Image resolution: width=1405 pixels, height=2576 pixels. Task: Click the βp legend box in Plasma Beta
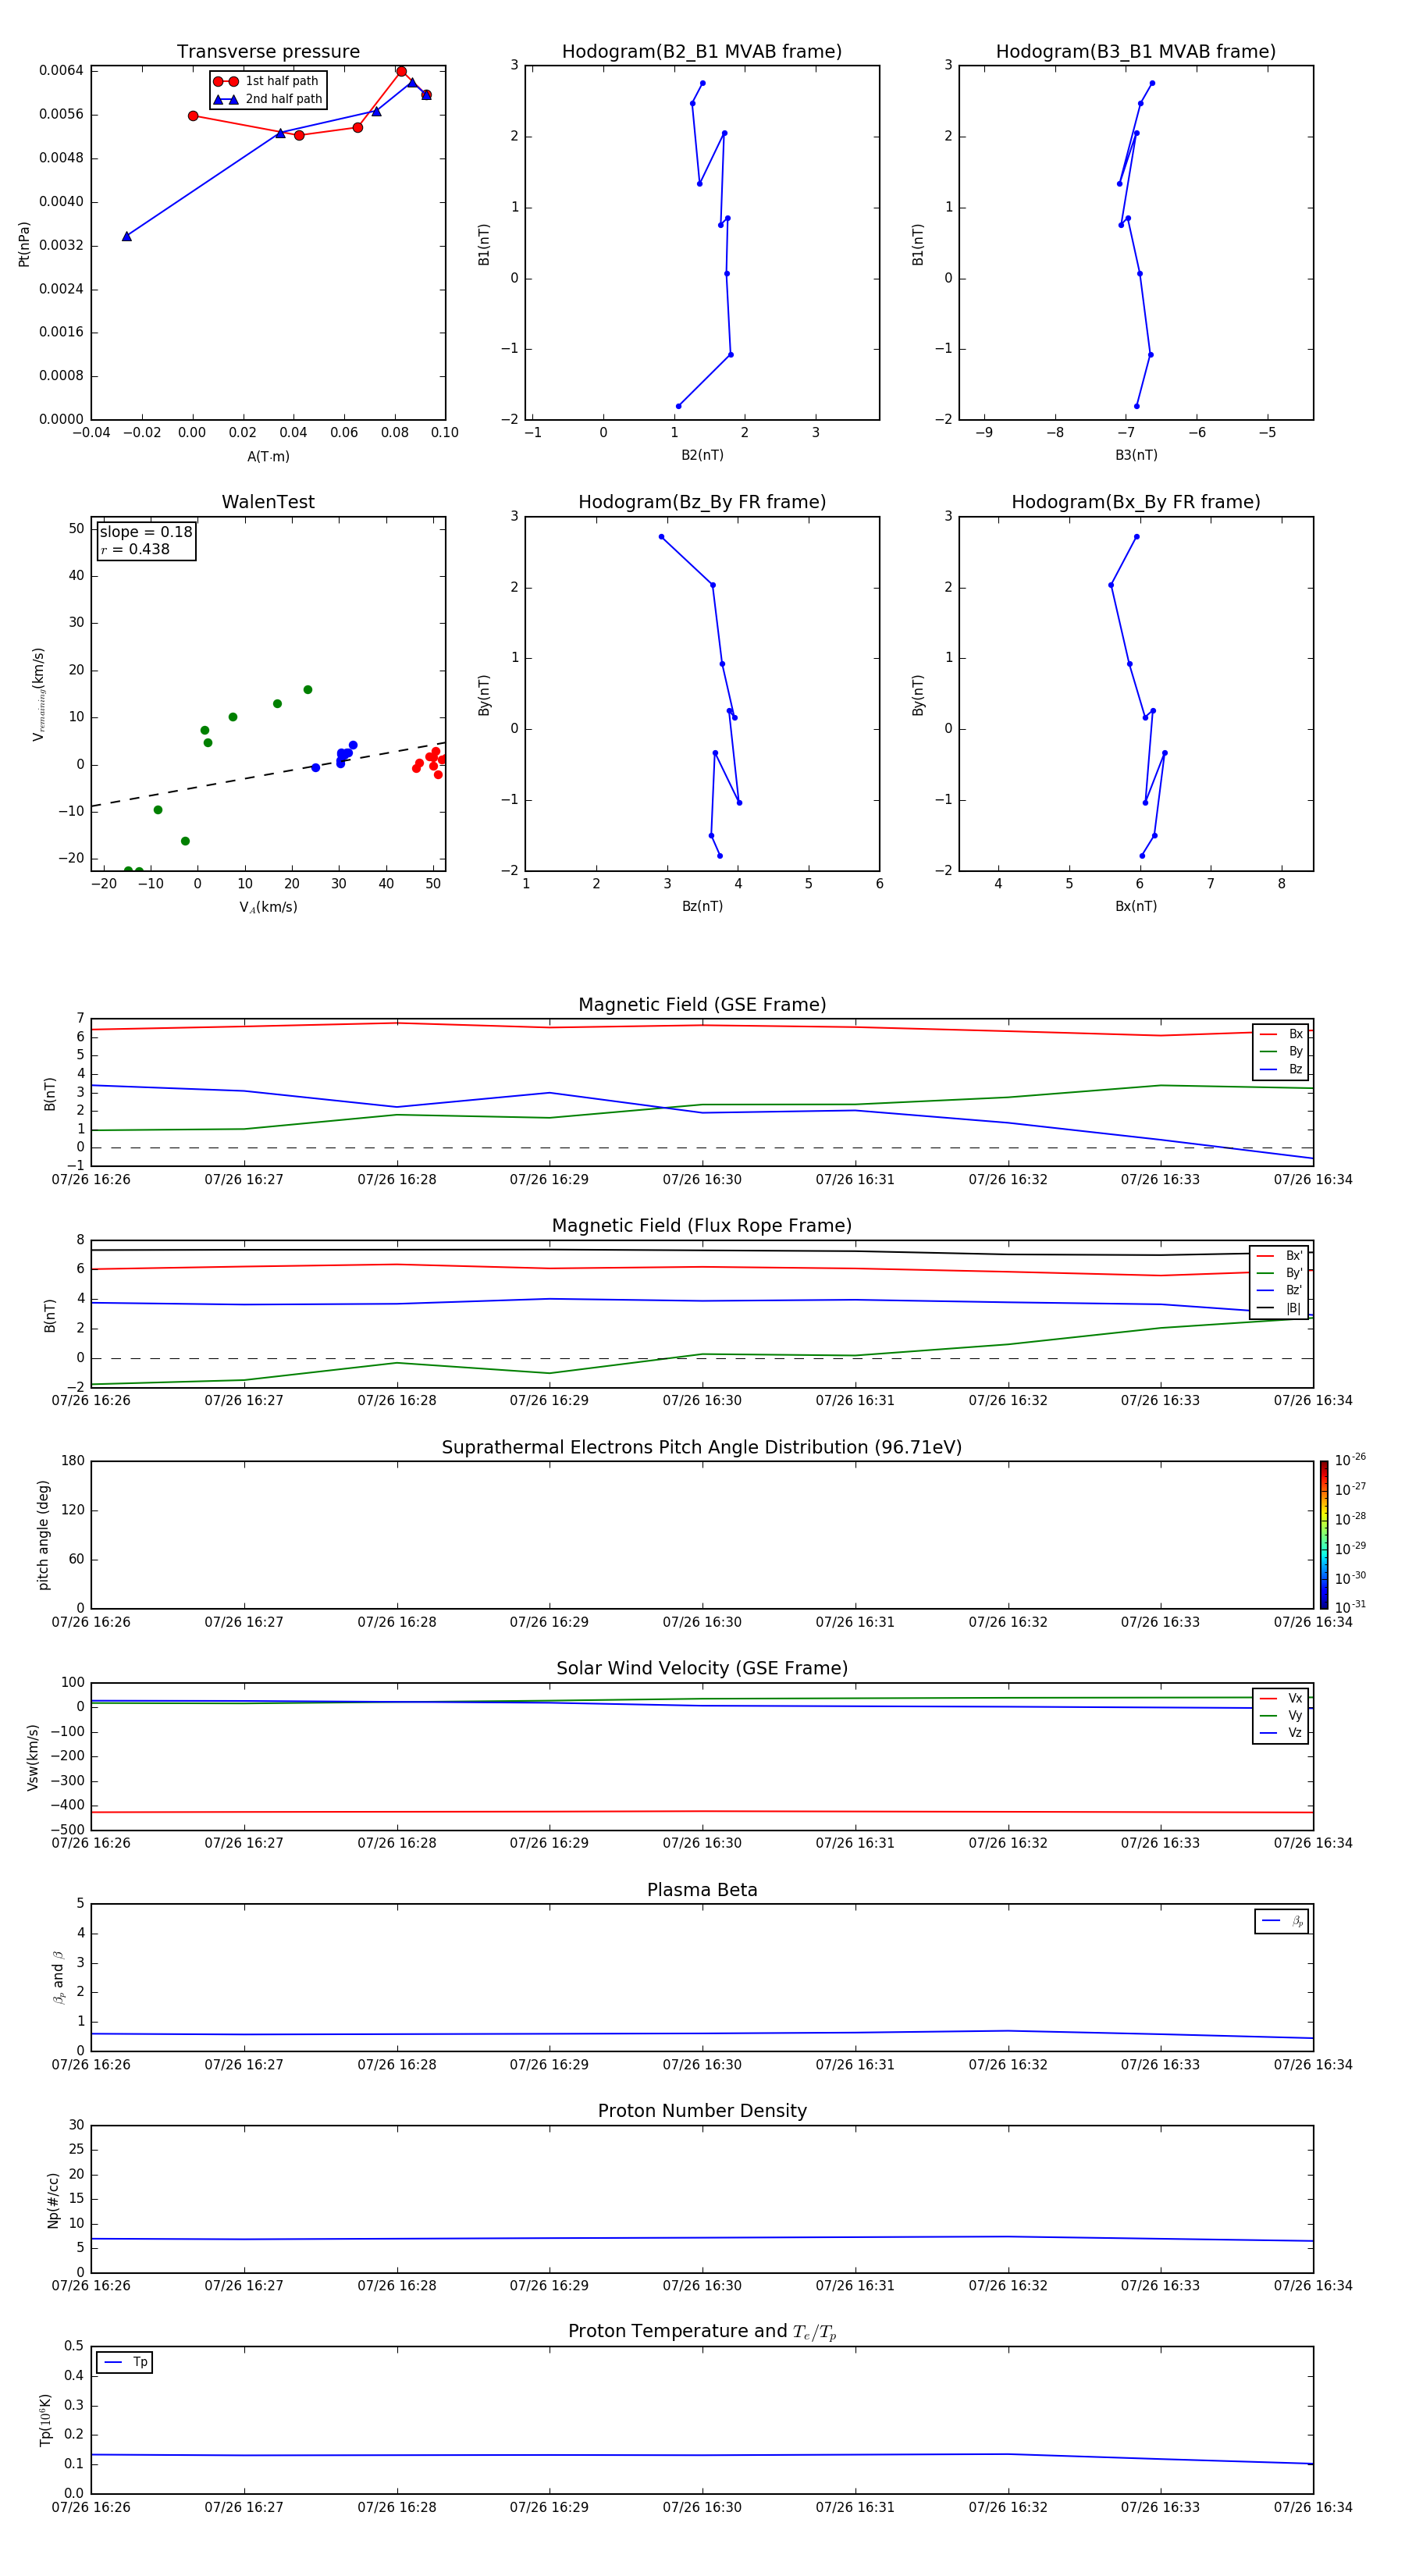pyautogui.click(x=1282, y=1922)
